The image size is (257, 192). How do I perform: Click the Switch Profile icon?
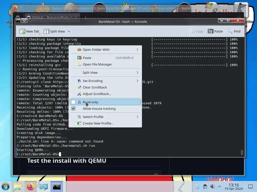(79, 117)
